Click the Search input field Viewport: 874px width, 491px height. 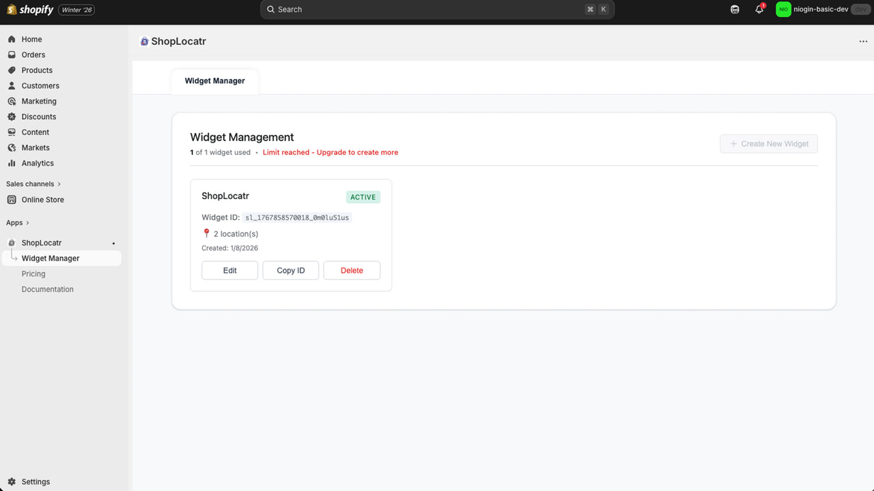point(437,10)
